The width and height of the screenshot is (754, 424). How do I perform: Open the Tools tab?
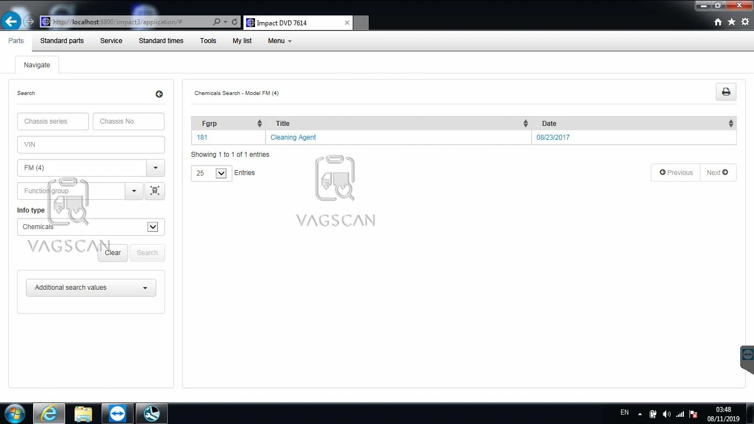point(208,41)
